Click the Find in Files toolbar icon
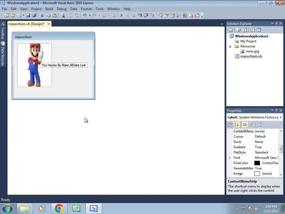Screen dimensions: 285x214 (x=63, y=16)
